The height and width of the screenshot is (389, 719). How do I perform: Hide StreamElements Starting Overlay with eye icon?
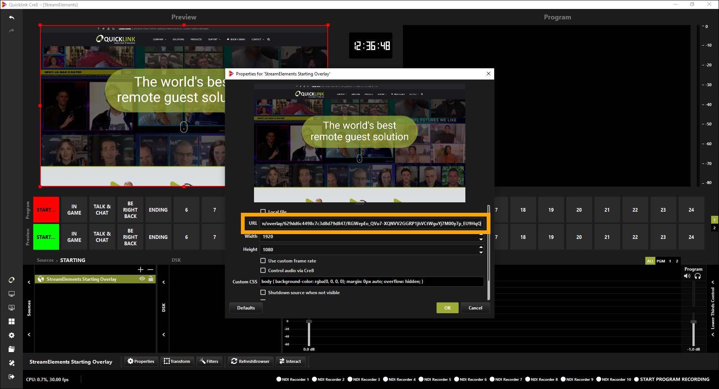pos(142,279)
